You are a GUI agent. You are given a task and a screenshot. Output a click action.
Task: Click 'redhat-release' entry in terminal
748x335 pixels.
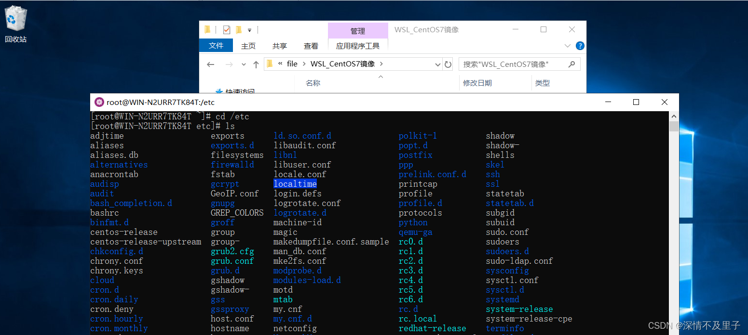433,328
